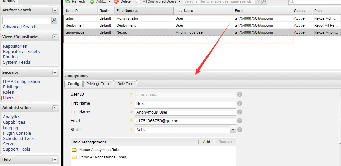
Task: Sort by the Roles column header
Action: (x=326, y=11)
